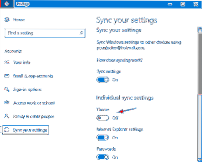Turn off the Passwords sync toggle
The image size is (202, 162).
pyautogui.click(x=103, y=157)
